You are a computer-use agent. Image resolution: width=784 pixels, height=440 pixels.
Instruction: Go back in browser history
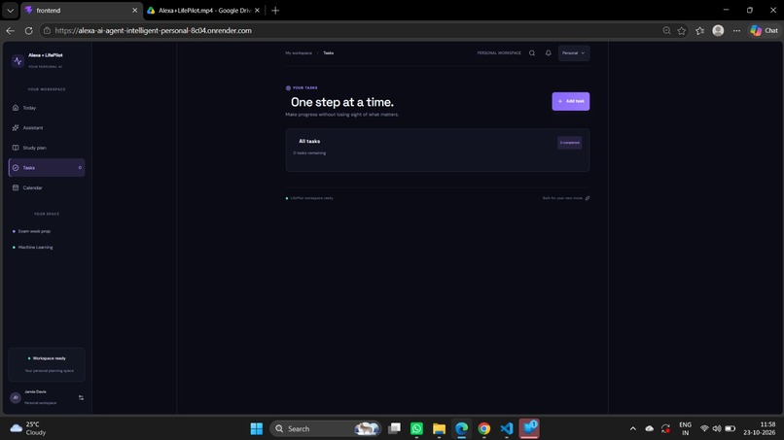pos(11,30)
